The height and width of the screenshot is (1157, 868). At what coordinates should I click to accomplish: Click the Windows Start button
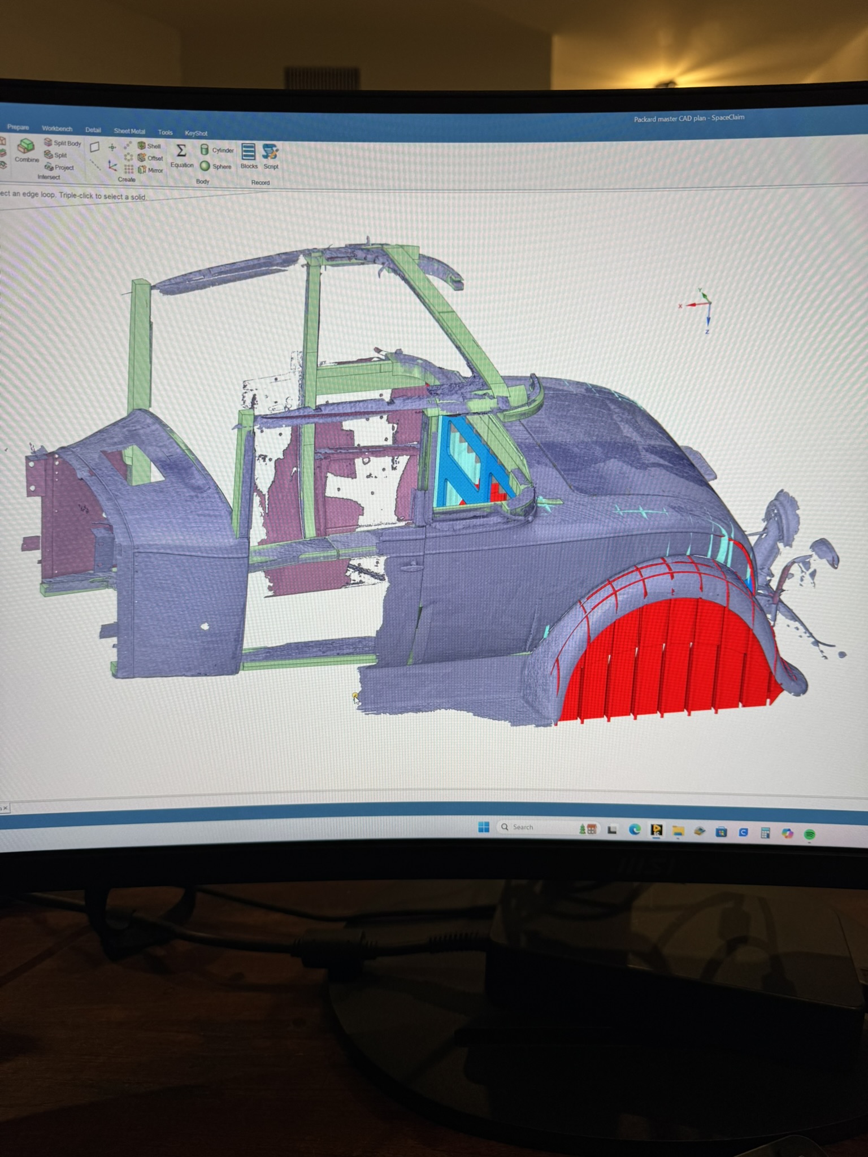484,827
